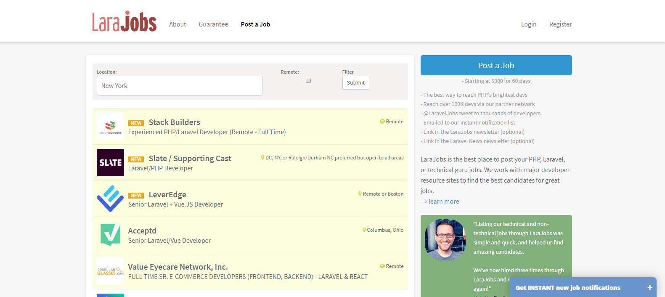Open the Acceptd job listing title
665x297 pixels.
point(142,231)
